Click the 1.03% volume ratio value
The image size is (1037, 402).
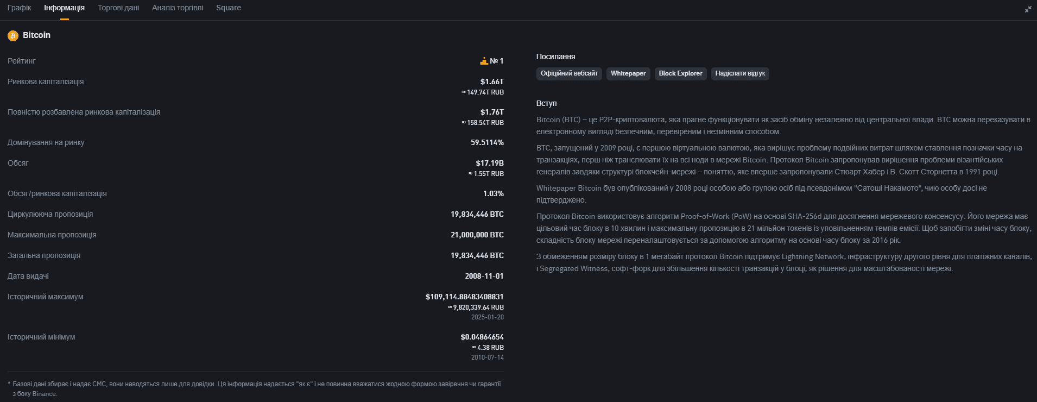(x=494, y=193)
